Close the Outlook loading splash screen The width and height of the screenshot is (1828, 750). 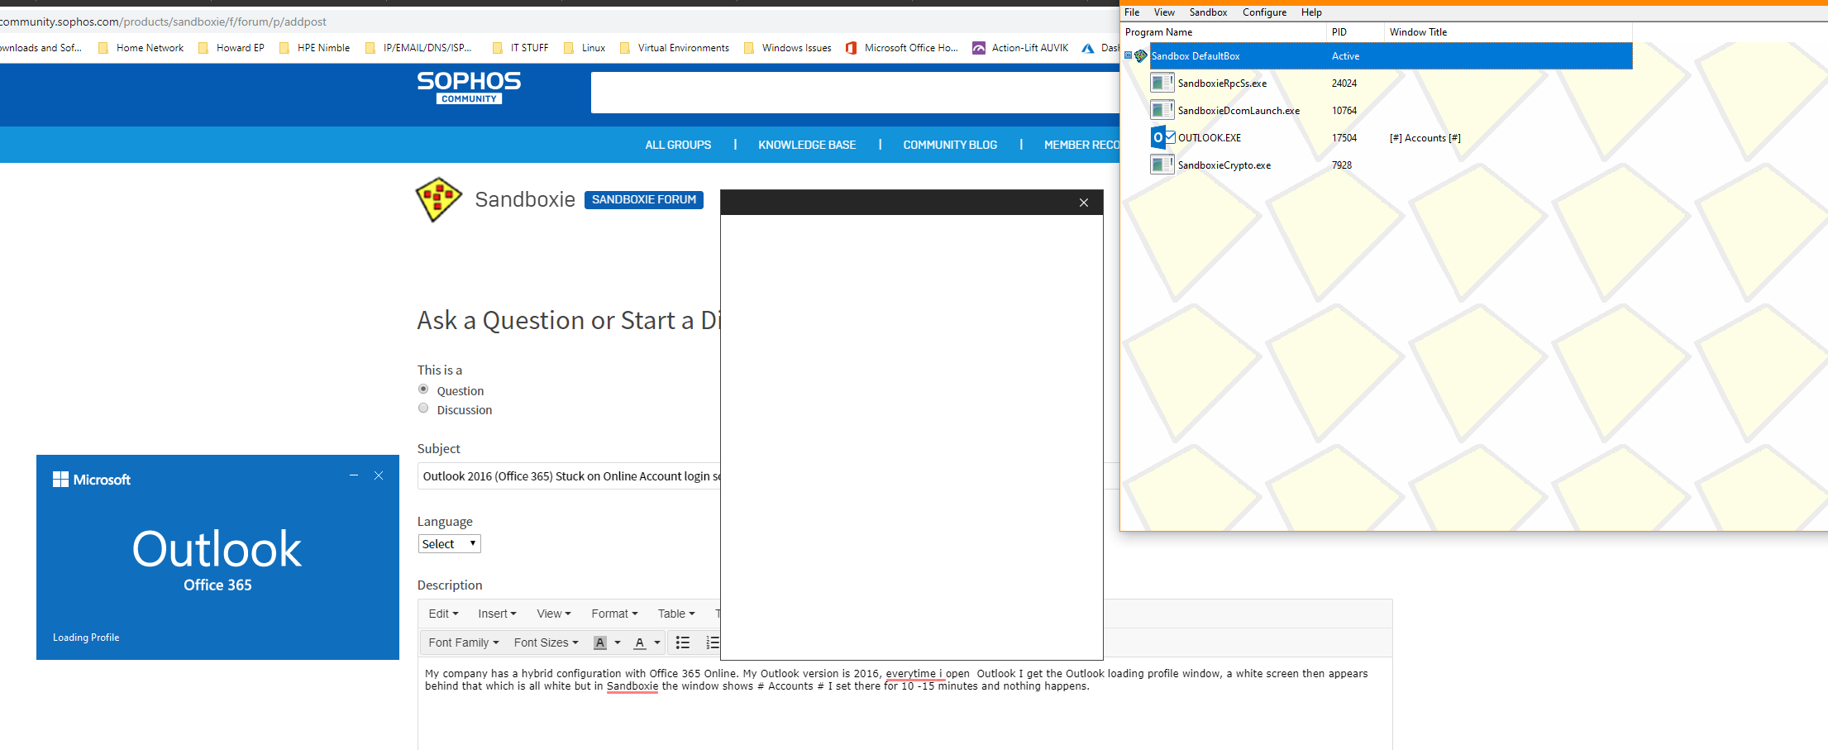point(379,475)
